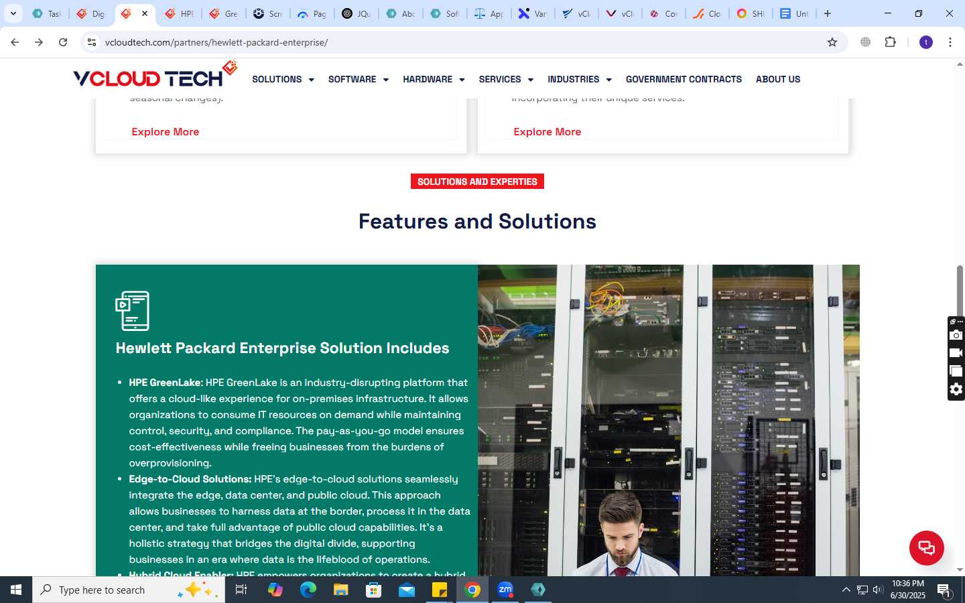This screenshot has width=965, height=603.
Task: Reload the page with the refresh icon
Action: click(63, 42)
